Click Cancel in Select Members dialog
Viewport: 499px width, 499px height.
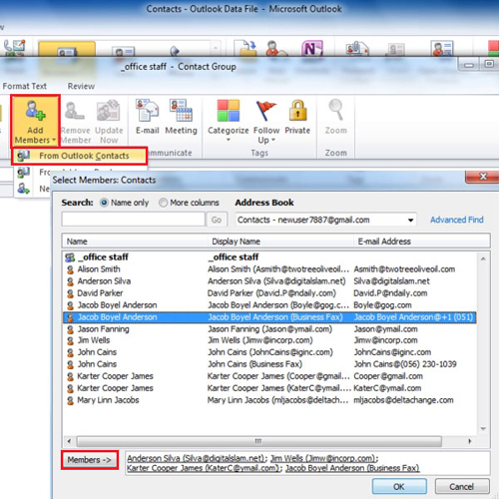pyautogui.click(x=462, y=487)
